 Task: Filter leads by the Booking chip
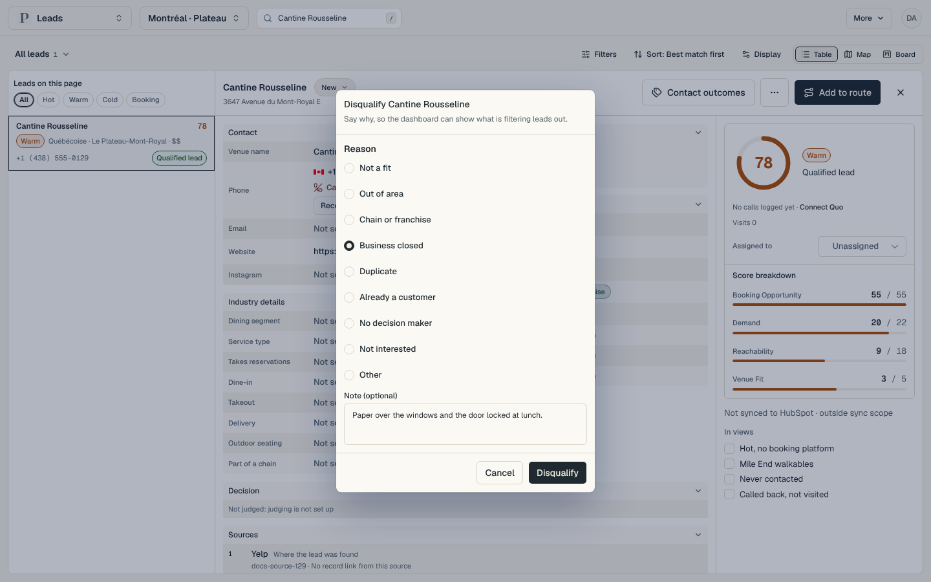145,100
